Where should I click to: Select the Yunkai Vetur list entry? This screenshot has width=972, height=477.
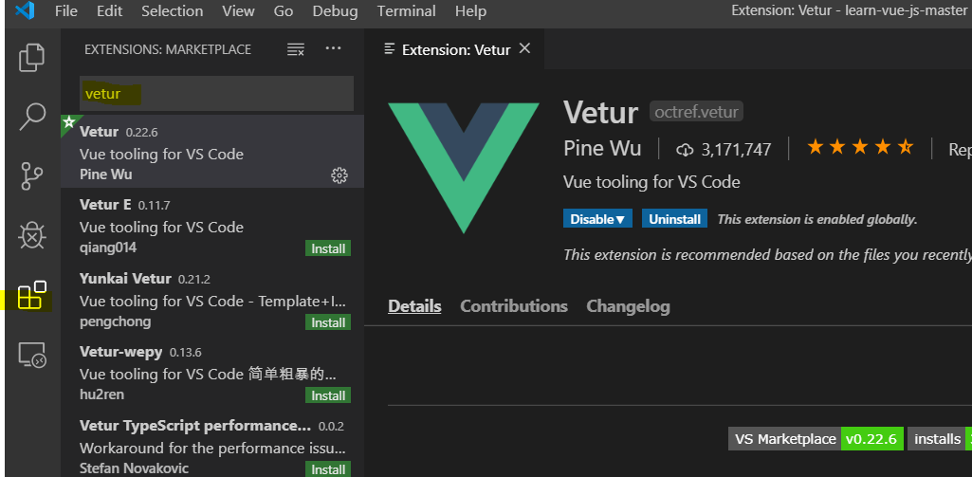212,298
